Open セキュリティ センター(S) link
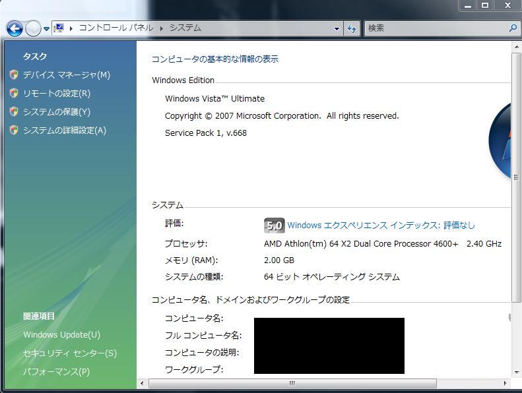Screen dimensions: 522x393 (x=70, y=353)
